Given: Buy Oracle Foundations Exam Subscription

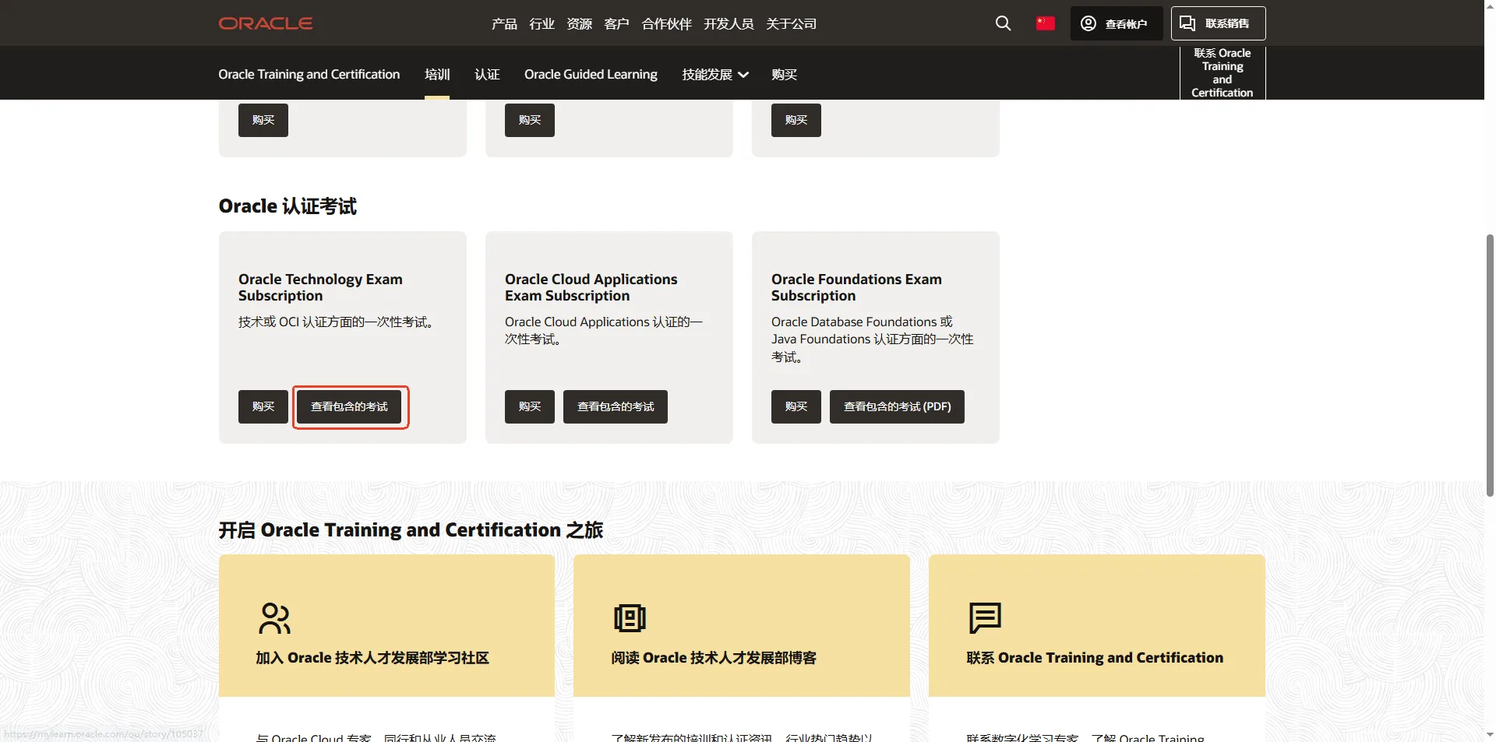Looking at the screenshot, I should [x=796, y=406].
